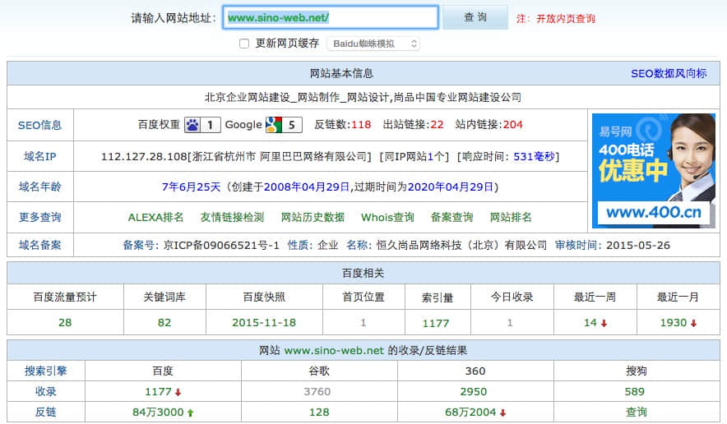Image resolution: width=727 pixels, height=424 pixels.
Task: Click the red down arrow beside 68万2004
Action: click(x=503, y=412)
